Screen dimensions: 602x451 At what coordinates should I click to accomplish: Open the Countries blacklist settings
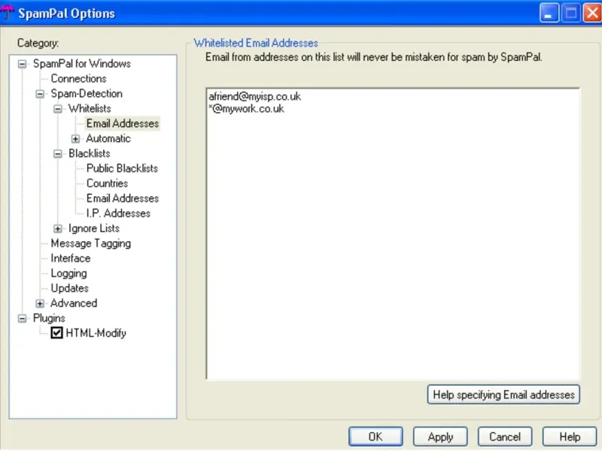[x=107, y=183]
